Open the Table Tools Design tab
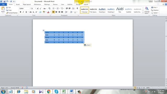Screen dimensions: 167x94 click(x=78, y=4)
